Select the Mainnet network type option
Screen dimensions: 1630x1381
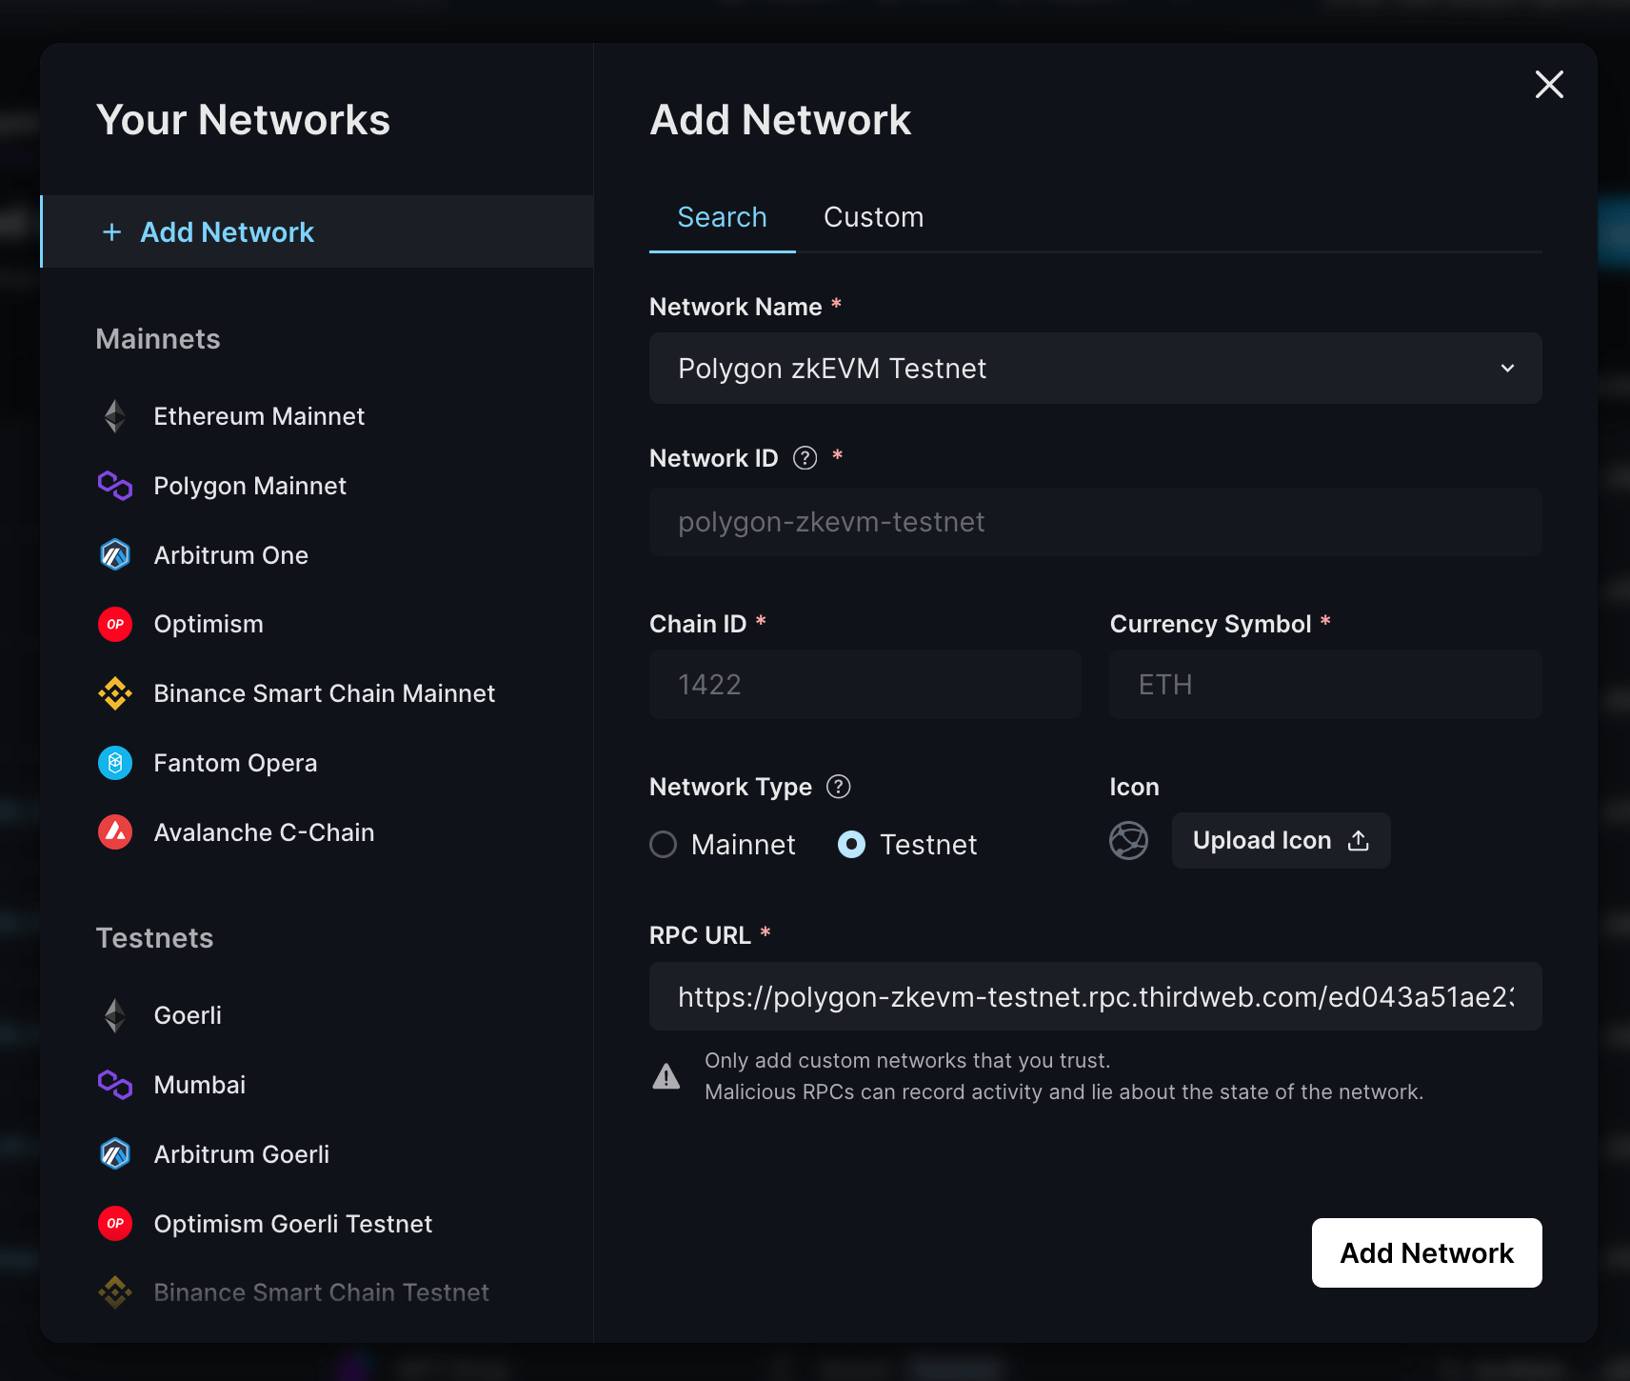tap(664, 844)
